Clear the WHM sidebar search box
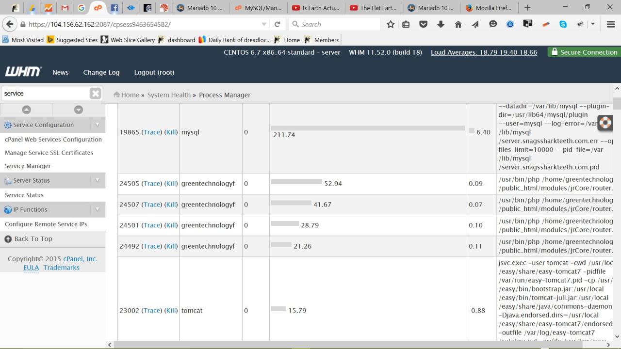621x349 pixels. tap(96, 94)
